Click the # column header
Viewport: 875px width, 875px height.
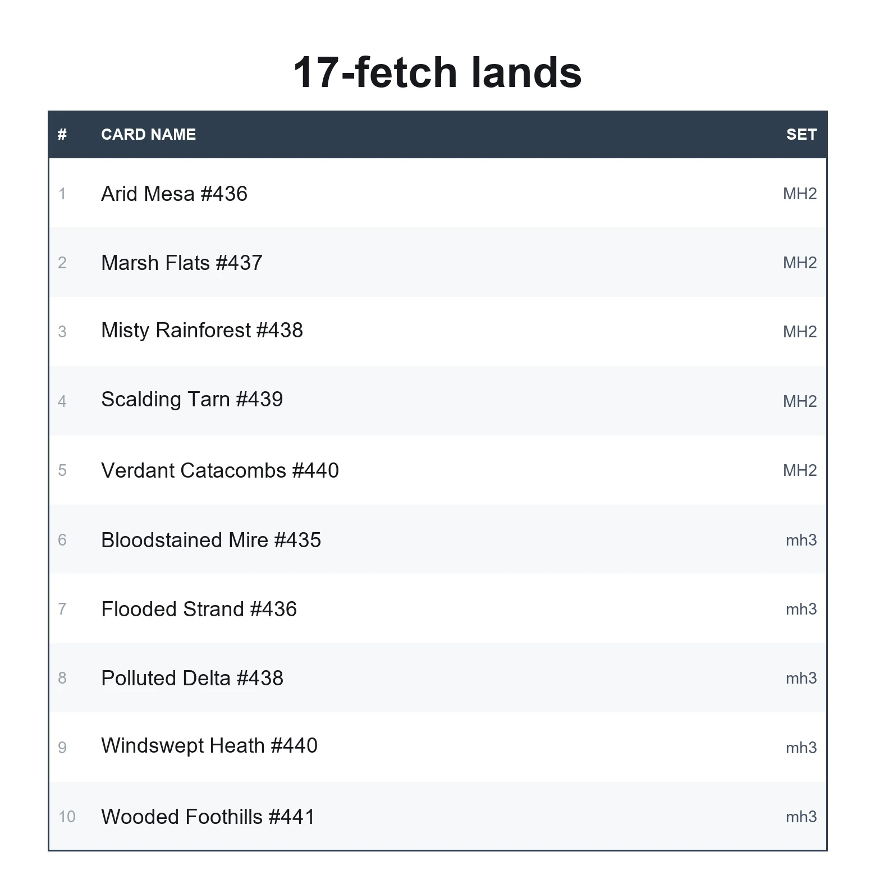[62, 134]
